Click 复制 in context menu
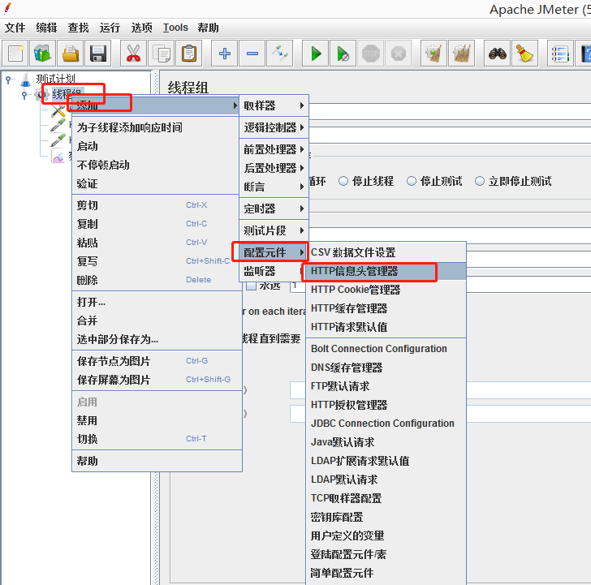Screen dimensions: 591x585 (157, 224)
